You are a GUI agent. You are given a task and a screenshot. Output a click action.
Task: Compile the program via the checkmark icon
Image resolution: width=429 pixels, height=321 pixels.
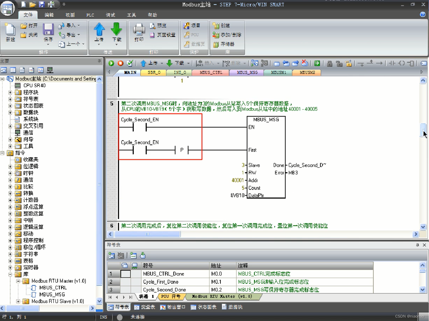[130, 63]
